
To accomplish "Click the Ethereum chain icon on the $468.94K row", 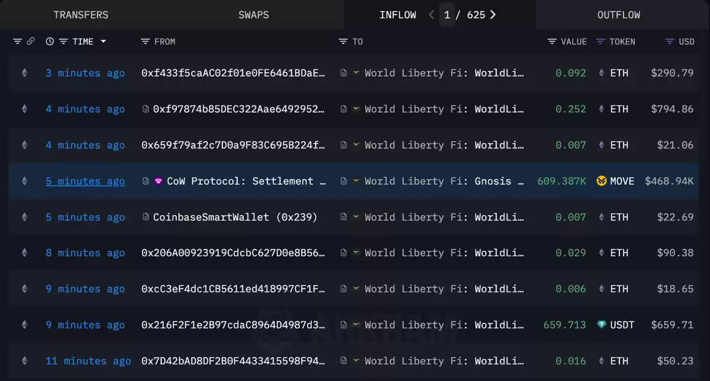I will tap(24, 181).
